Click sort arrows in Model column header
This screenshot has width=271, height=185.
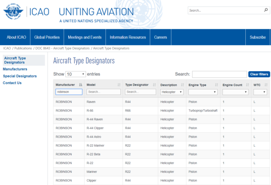pyautogui.click(x=119, y=85)
